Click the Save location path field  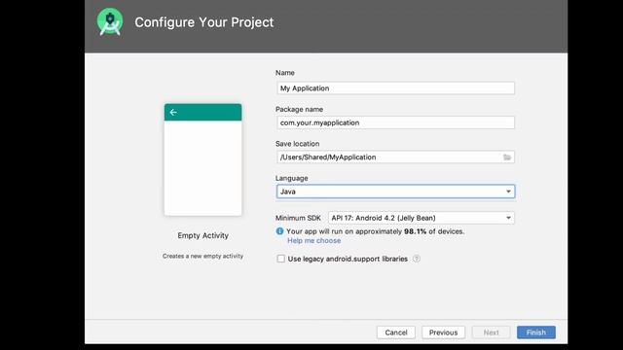click(395, 157)
